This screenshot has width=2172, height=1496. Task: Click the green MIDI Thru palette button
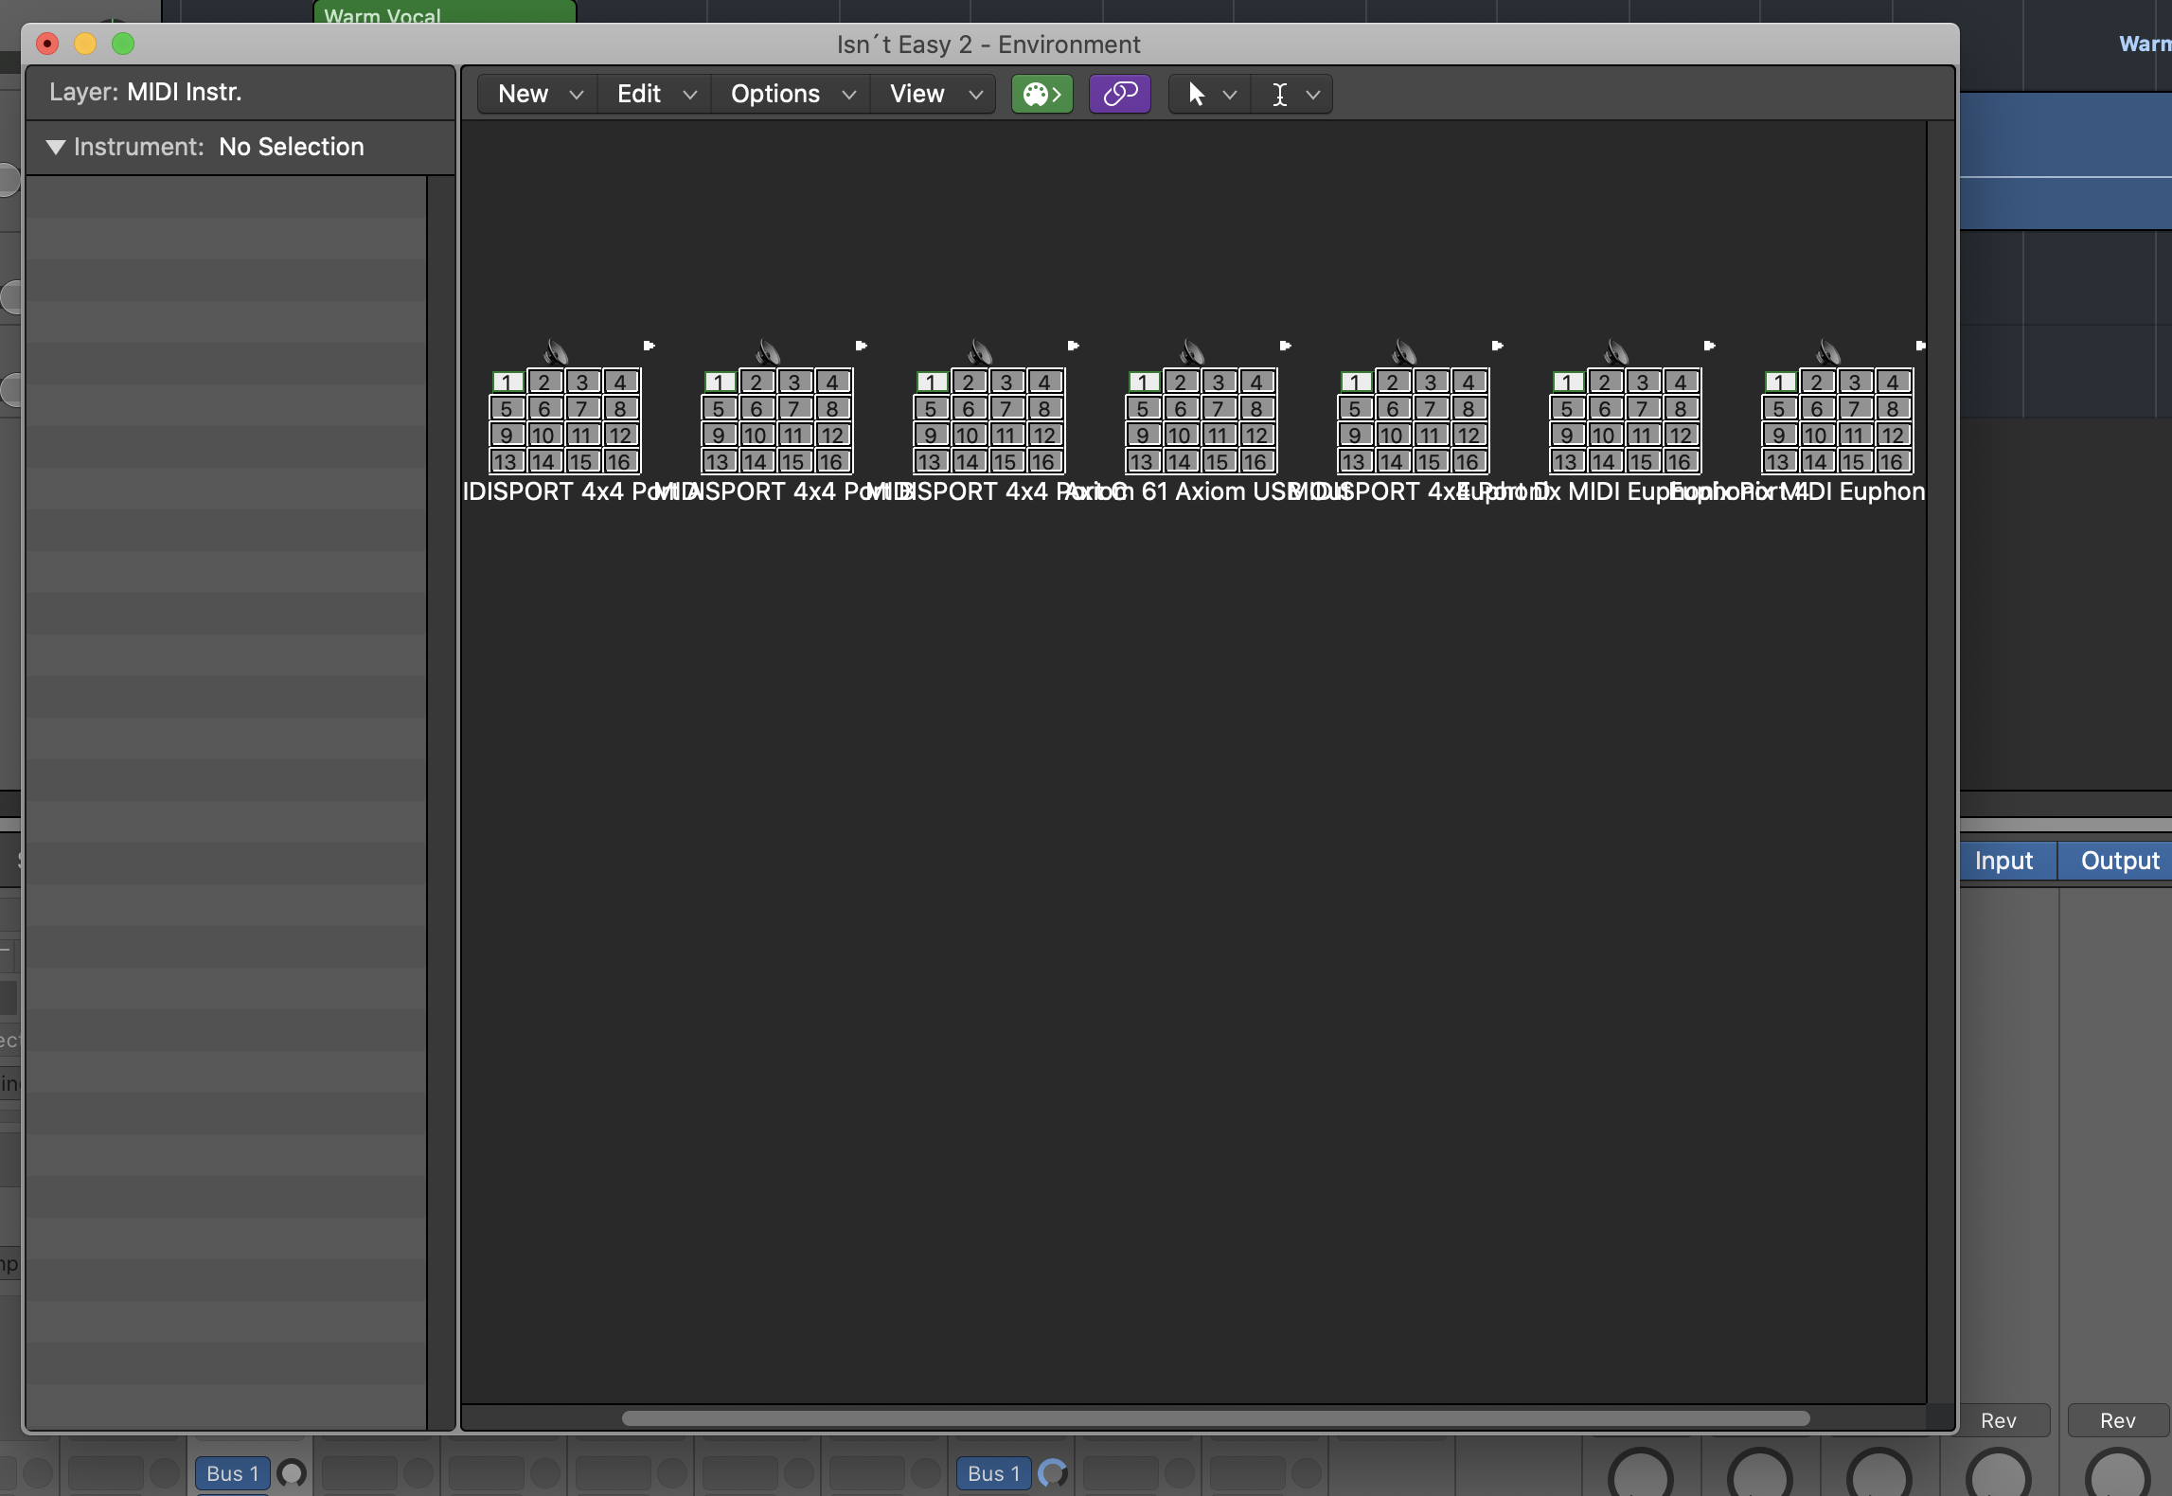tap(1041, 94)
